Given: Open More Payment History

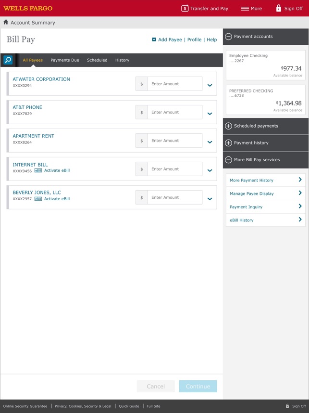Looking at the screenshot, I should (x=266, y=180).
